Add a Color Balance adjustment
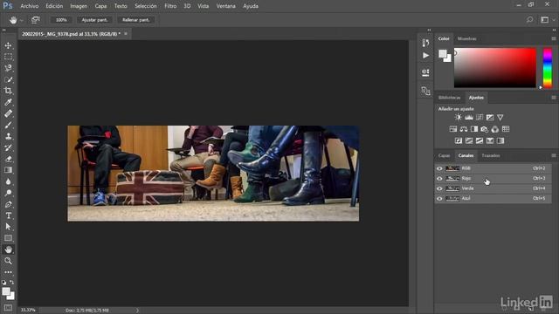The height and width of the screenshot is (314, 559). tap(464, 129)
